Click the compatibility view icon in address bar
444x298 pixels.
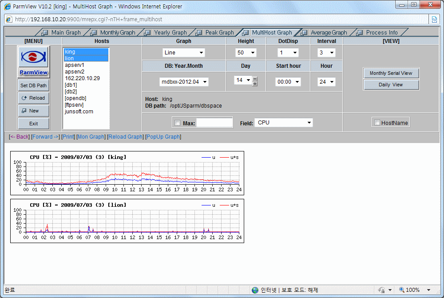434,19
